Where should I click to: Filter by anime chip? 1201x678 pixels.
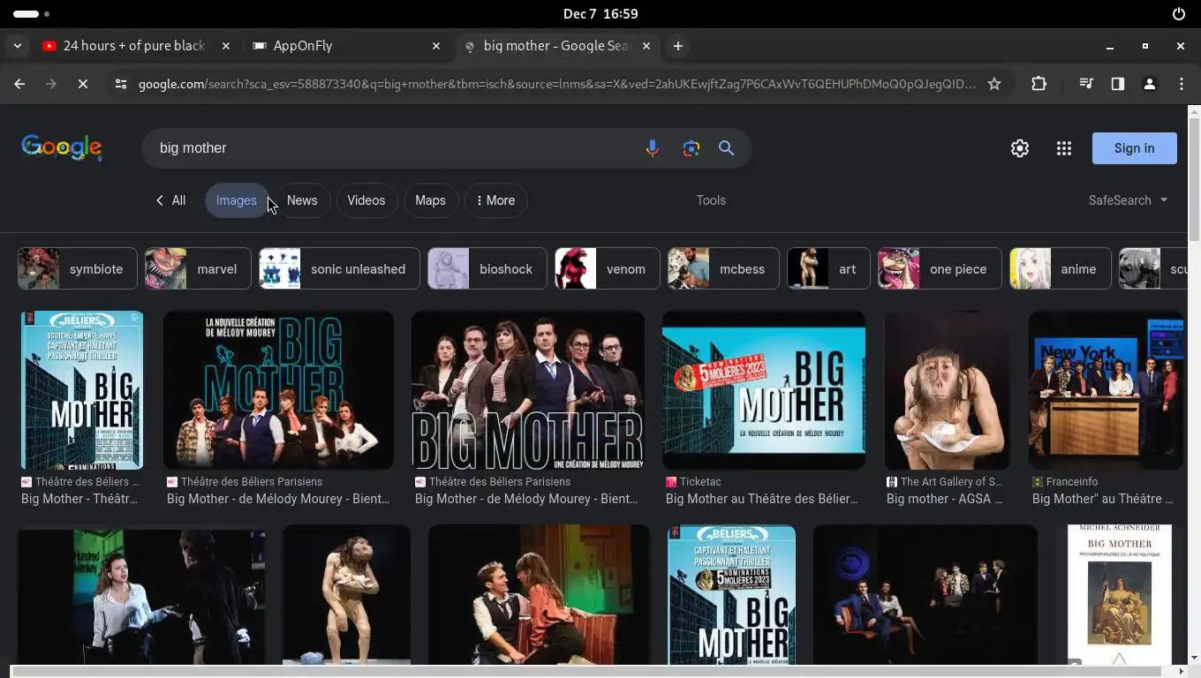pos(1060,269)
